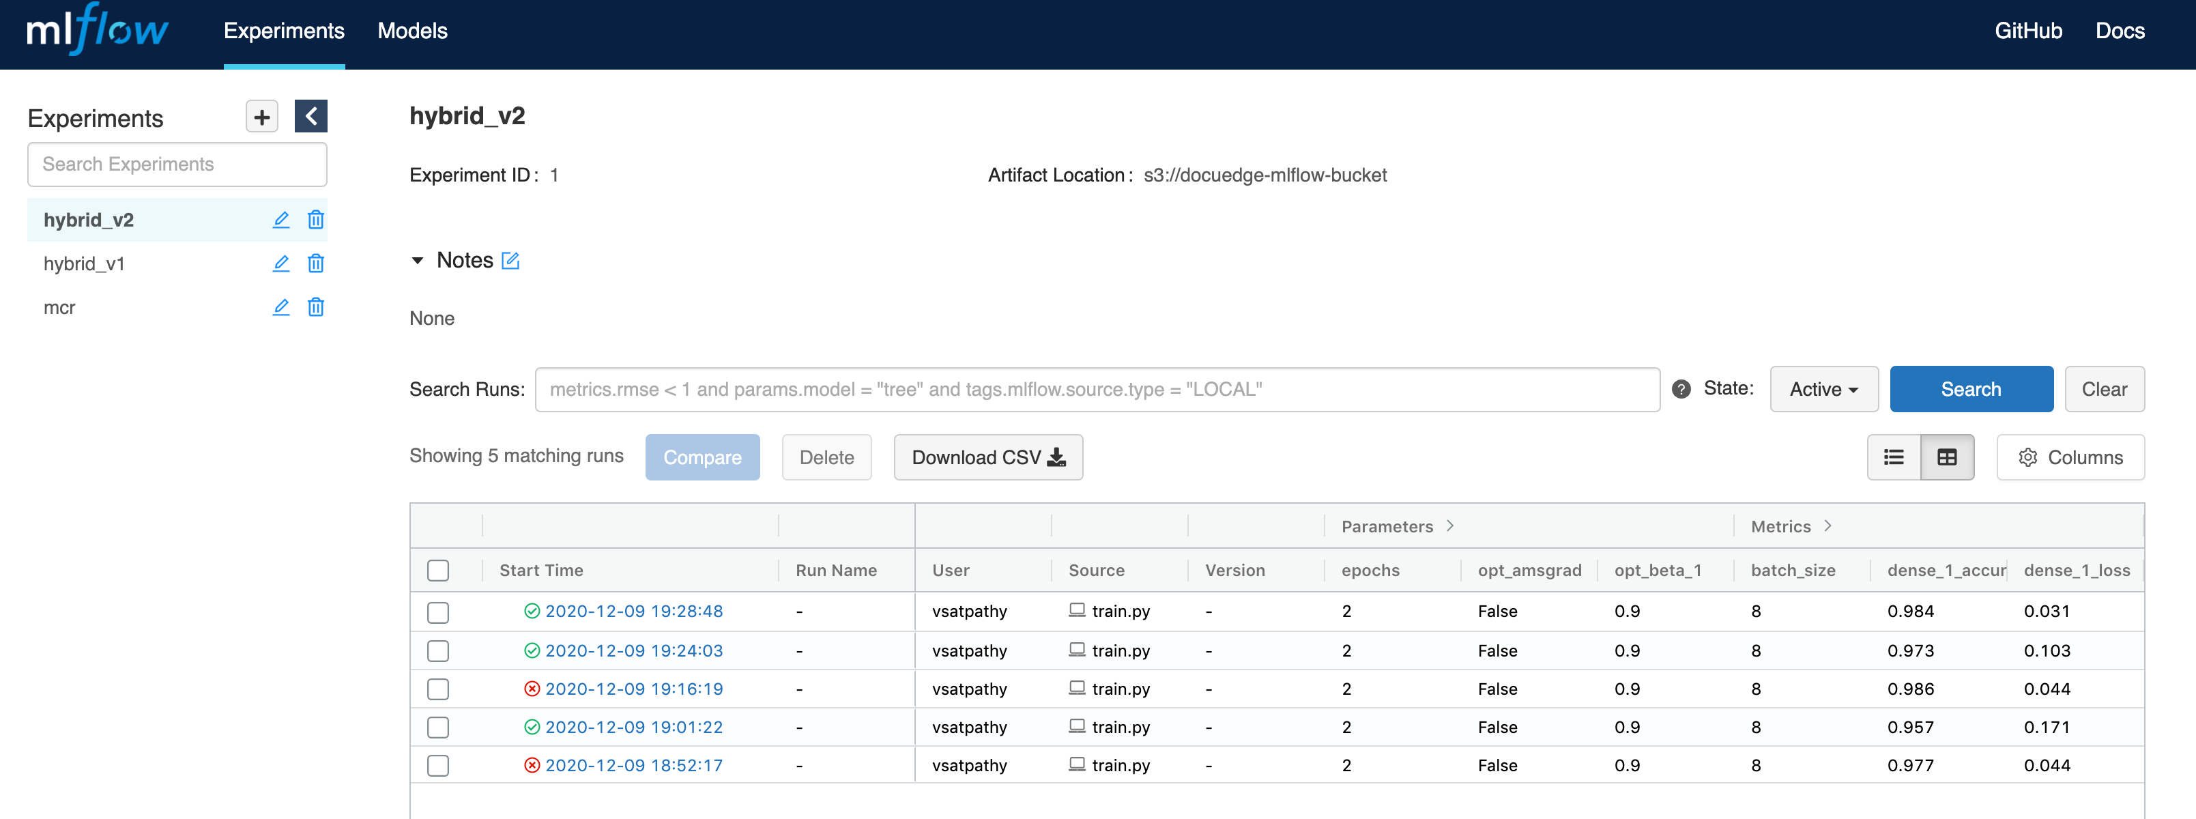Open run started at 2020-12-09 19:16:19
Screen dimensions: 2196x819
tap(633, 689)
